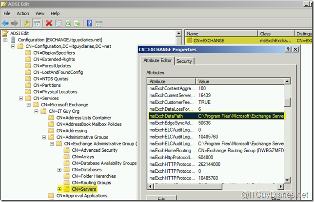Click the attribute list horizontal scrollbar thumb
314x202 pixels.
click(x=188, y=186)
